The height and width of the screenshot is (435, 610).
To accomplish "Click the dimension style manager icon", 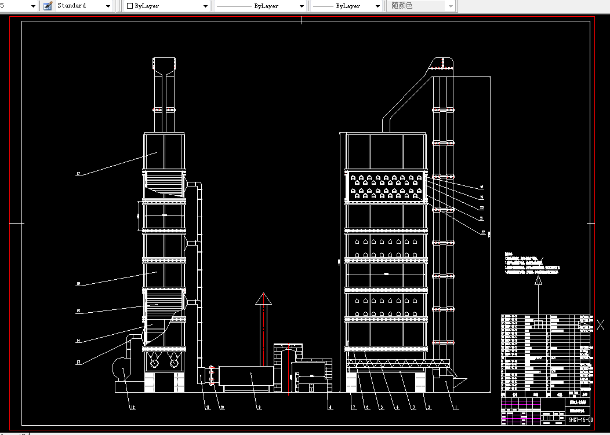I will coord(48,6).
